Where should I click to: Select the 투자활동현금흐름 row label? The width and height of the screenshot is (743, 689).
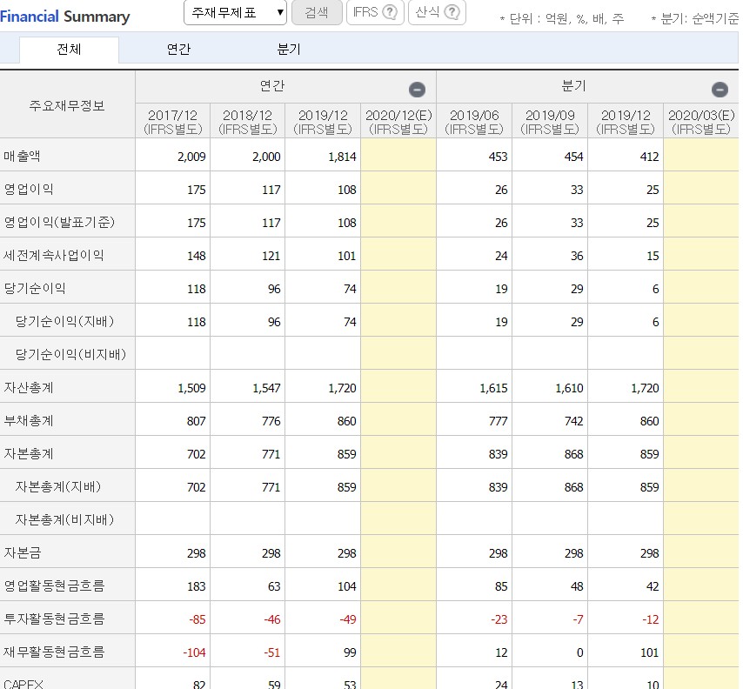(54, 619)
